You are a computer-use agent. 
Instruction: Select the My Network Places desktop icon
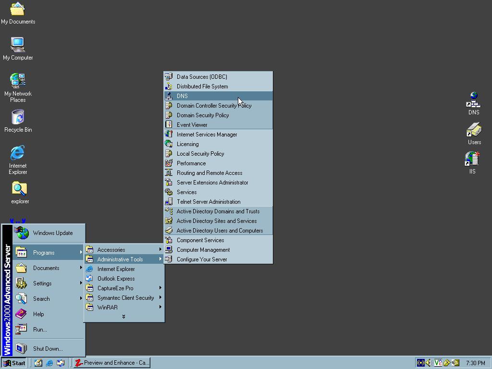point(18,88)
